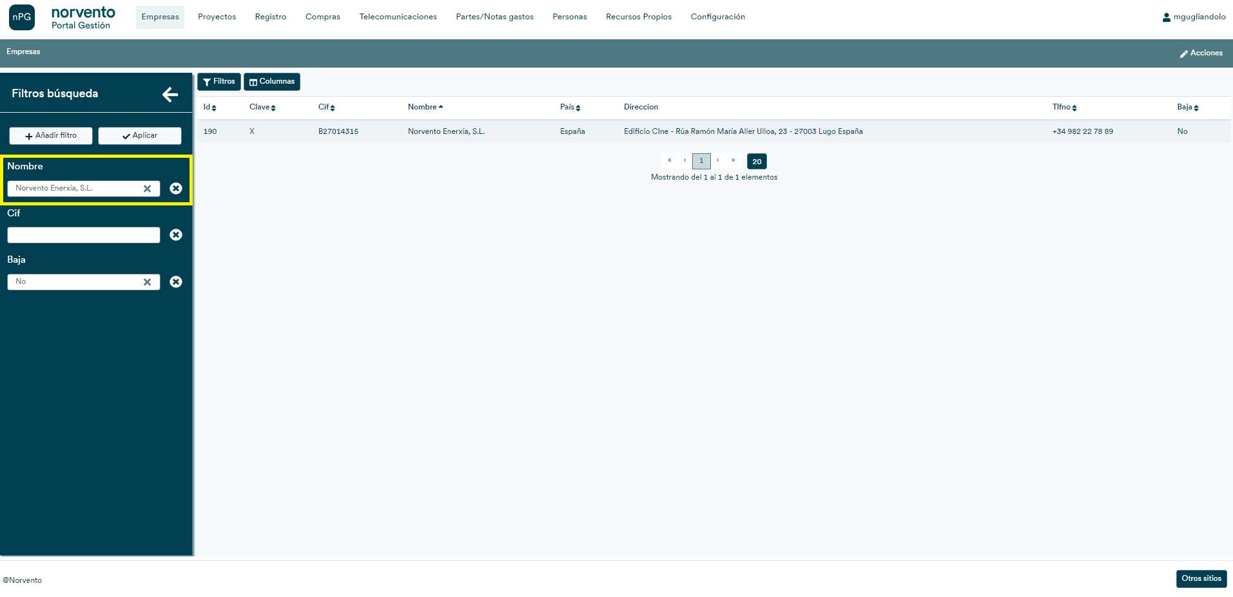
Task: Open the Acciones menu
Action: click(1201, 53)
